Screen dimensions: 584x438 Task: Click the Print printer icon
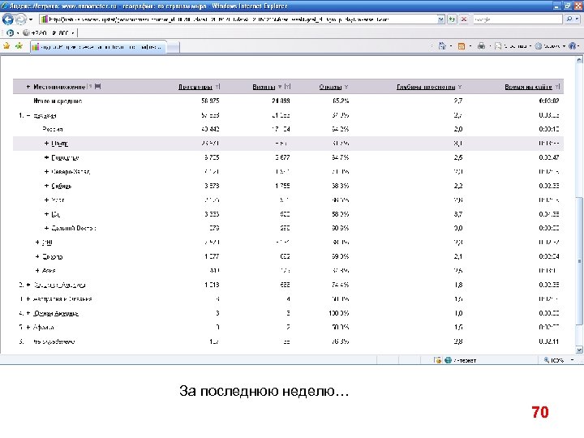pos(481,45)
